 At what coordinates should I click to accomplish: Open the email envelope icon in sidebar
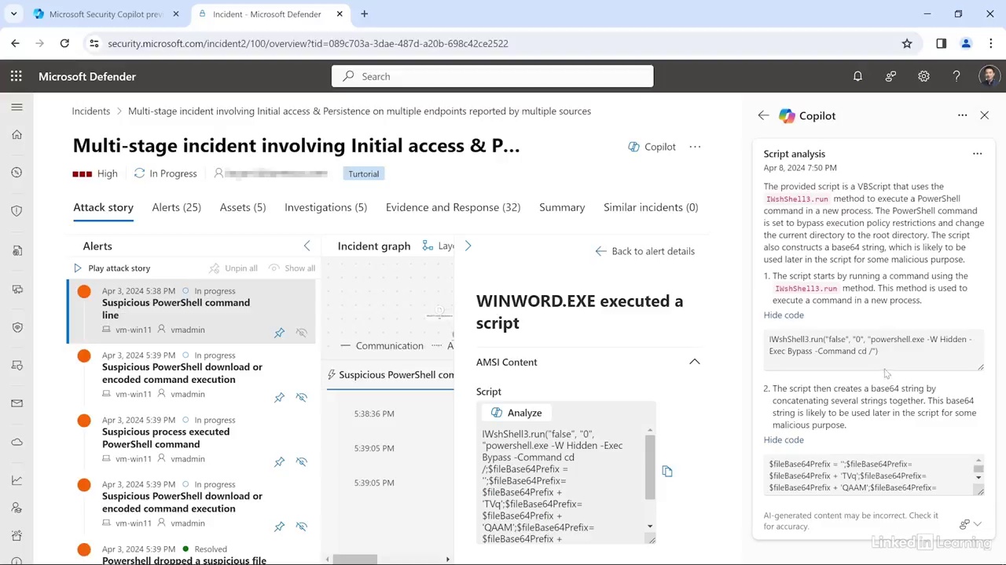pos(17,403)
